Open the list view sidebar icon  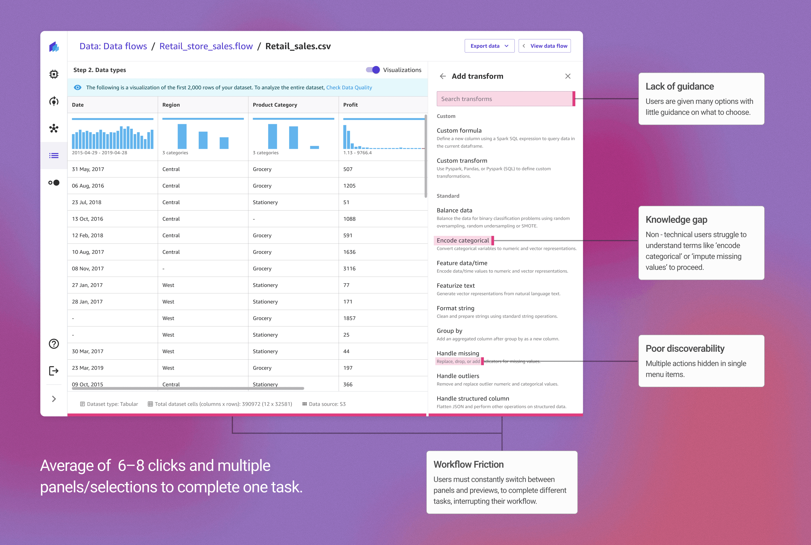click(x=54, y=155)
